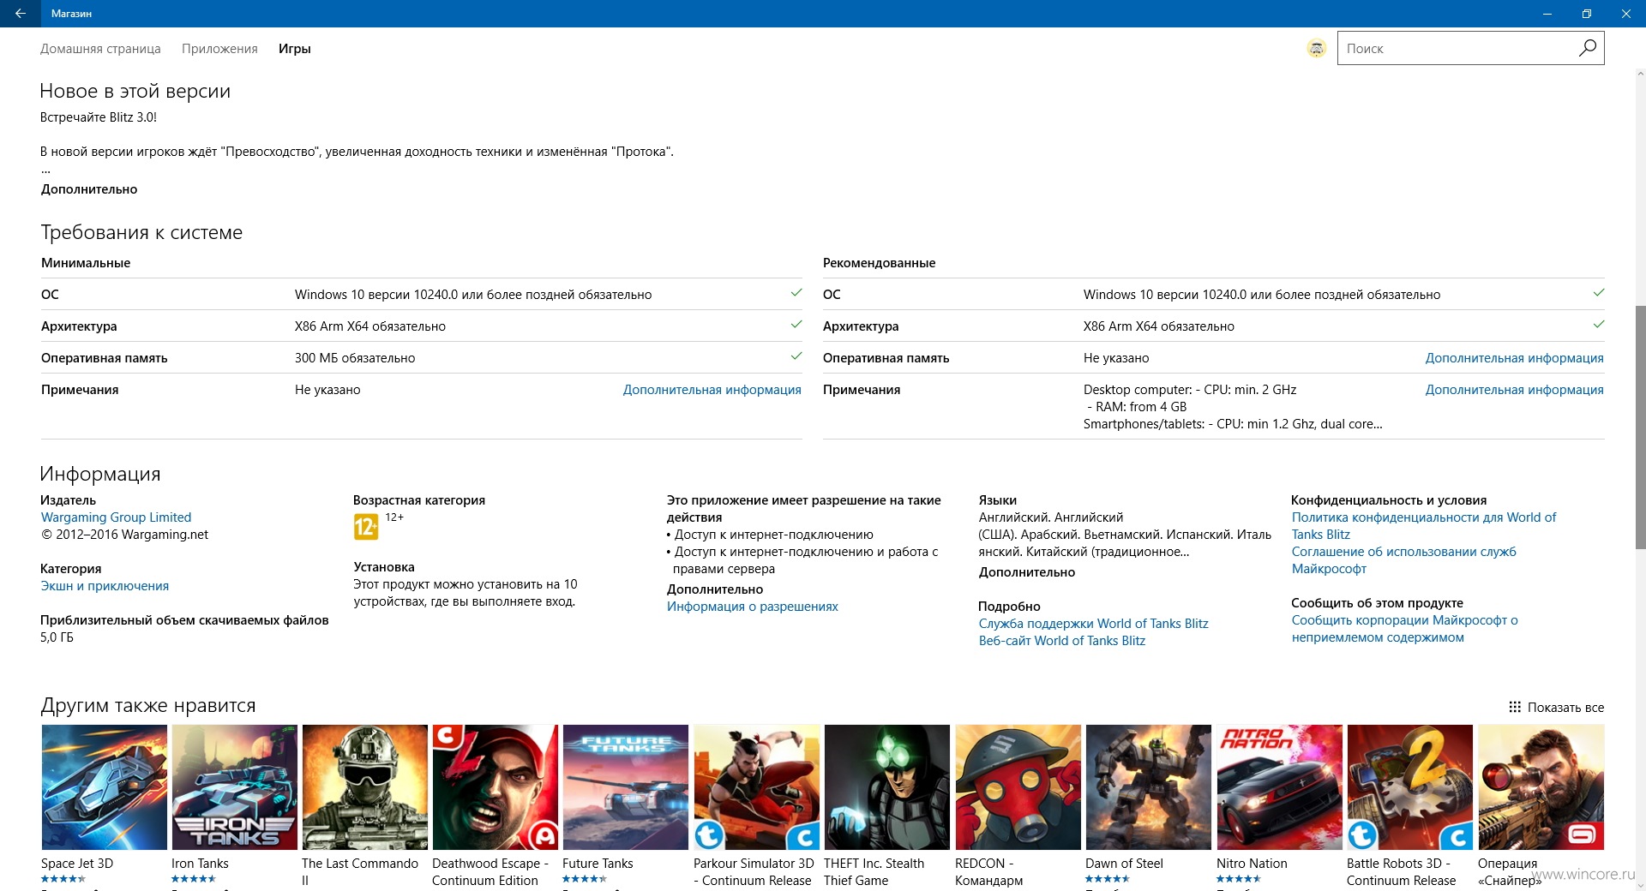Click Сообщить корпорации Майкрософт о неприемлемом содержимом
Screen dimensions: 1646x891
pos(1404,629)
